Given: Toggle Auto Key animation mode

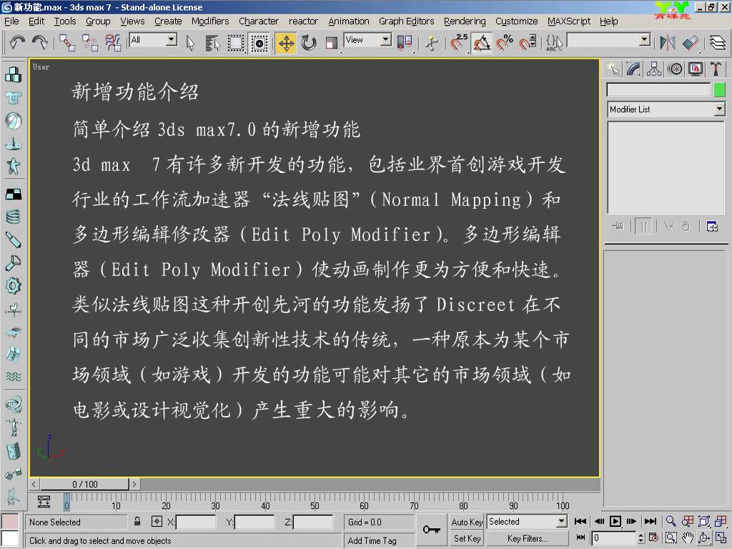Looking at the screenshot, I should (467, 522).
